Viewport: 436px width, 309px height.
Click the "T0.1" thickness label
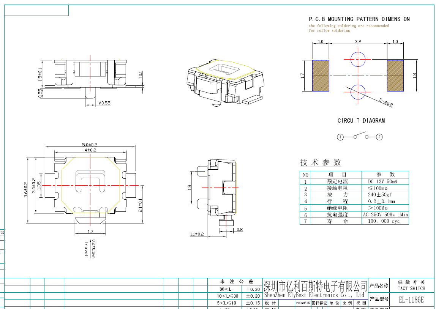pos(141,74)
